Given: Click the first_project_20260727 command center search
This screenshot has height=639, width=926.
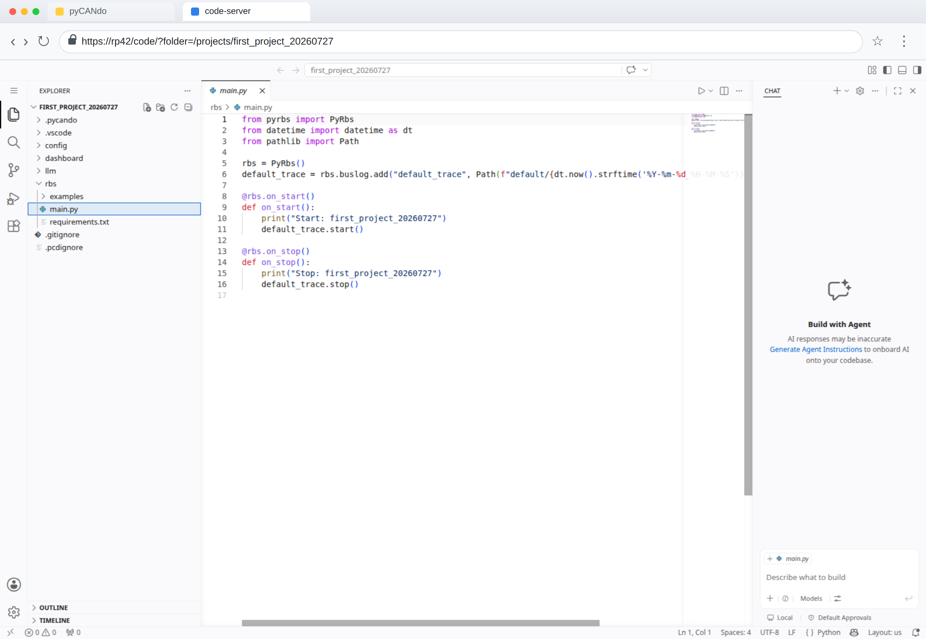Looking at the screenshot, I should click(x=463, y=70).
